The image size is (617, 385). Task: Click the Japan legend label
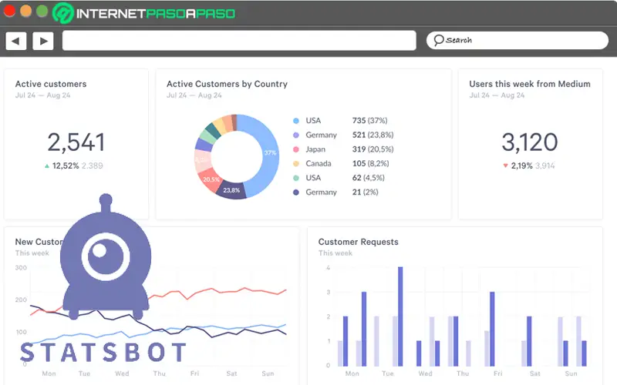(315, 149)
